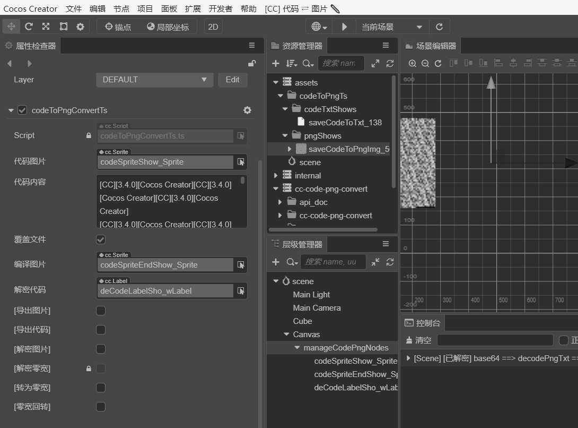This screenshot has height=428, width=578.
Task: Click the refresh icon in the assets panel
Action: tap(390, 63)
